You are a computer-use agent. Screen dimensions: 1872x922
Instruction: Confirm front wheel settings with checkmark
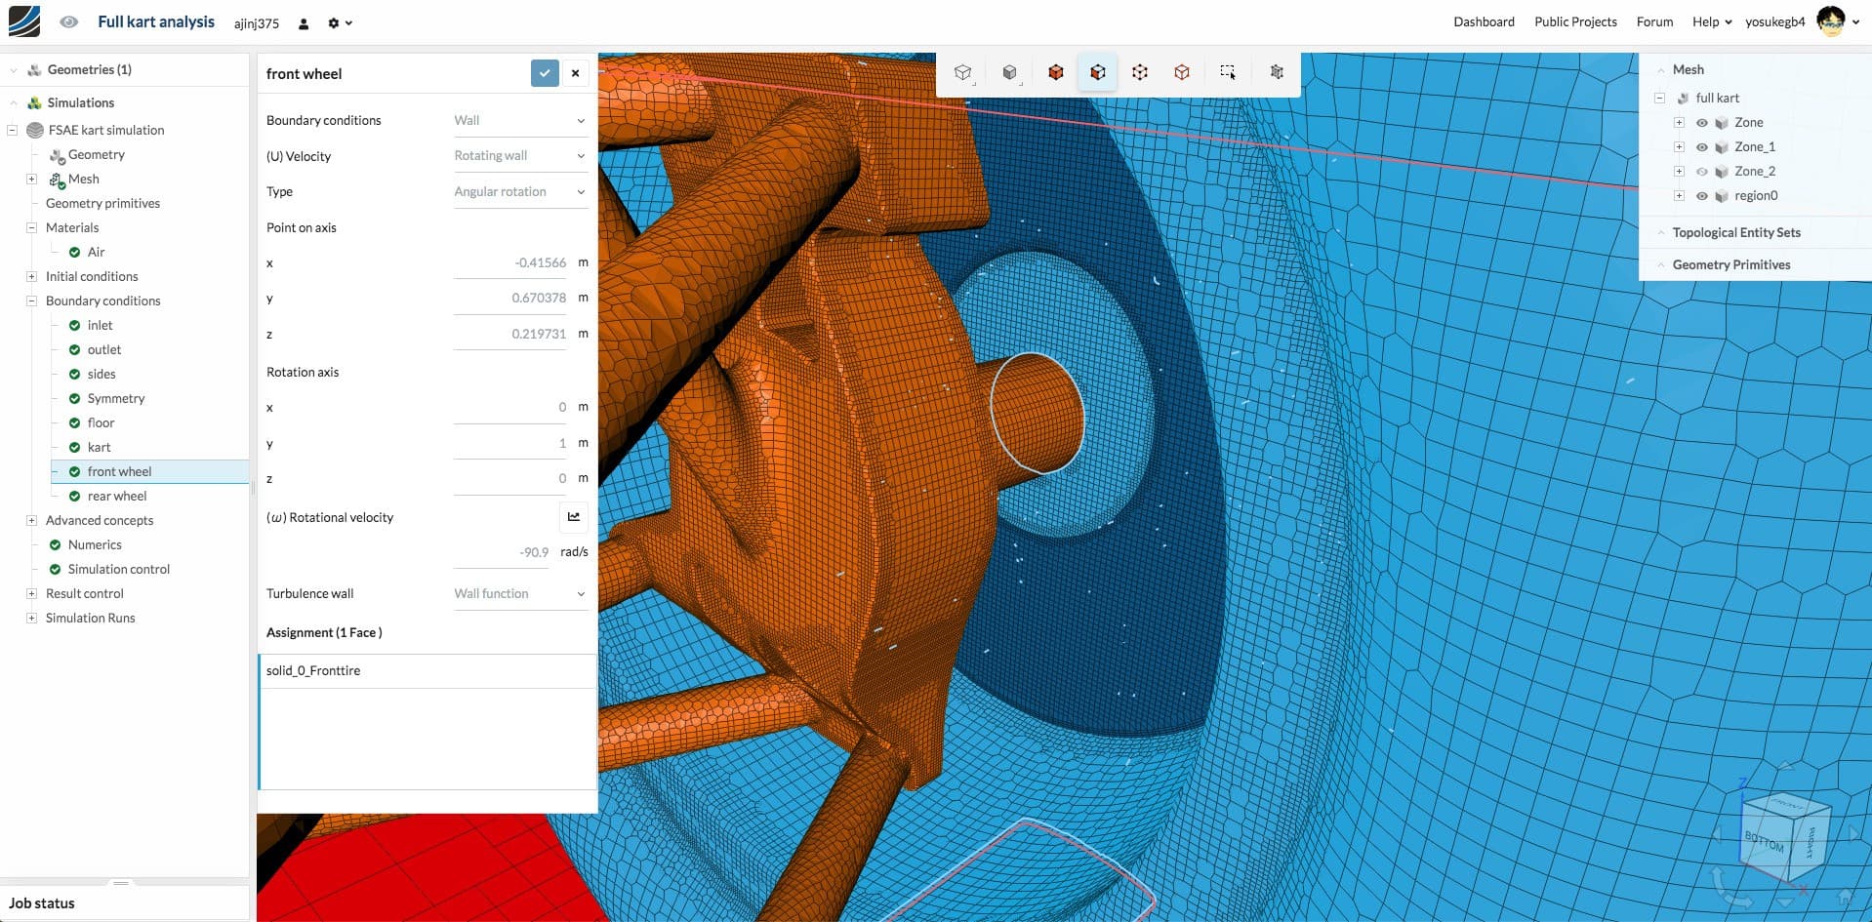(x=545, y=73)
